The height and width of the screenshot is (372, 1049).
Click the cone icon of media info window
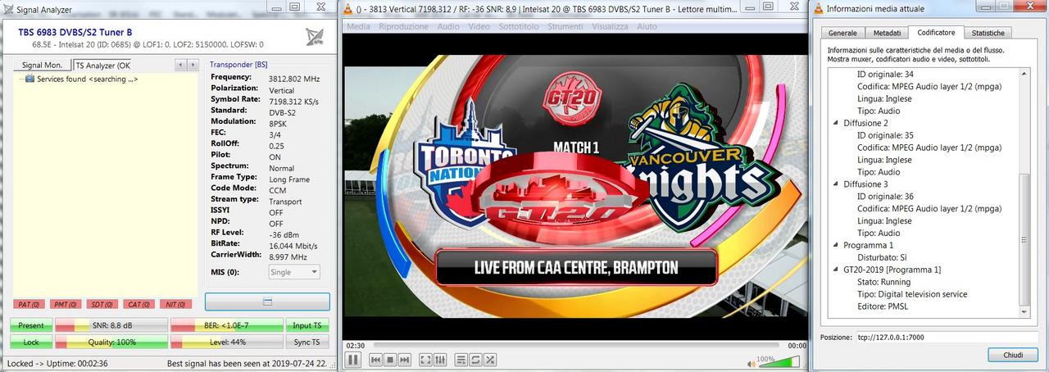[817, 10]
